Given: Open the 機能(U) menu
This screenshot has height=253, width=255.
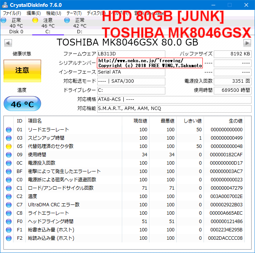Looking at the screenshot, I should (53, 13).
